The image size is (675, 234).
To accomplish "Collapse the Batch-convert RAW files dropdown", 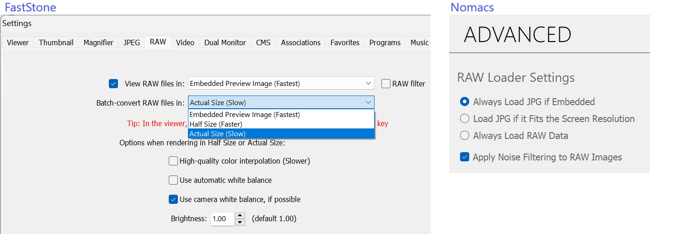I will click(281, 102).
